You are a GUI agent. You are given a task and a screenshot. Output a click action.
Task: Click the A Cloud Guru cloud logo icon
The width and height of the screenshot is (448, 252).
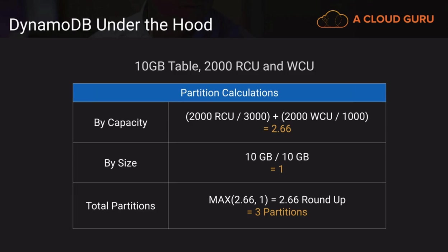(332, 19)
